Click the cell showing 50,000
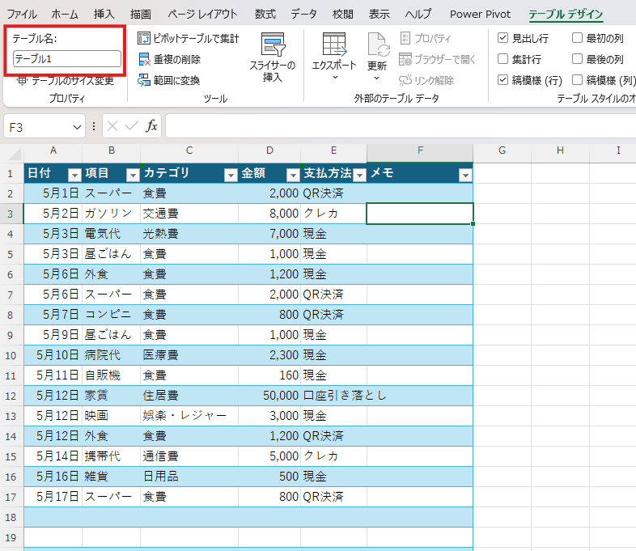 click(269, 396)
